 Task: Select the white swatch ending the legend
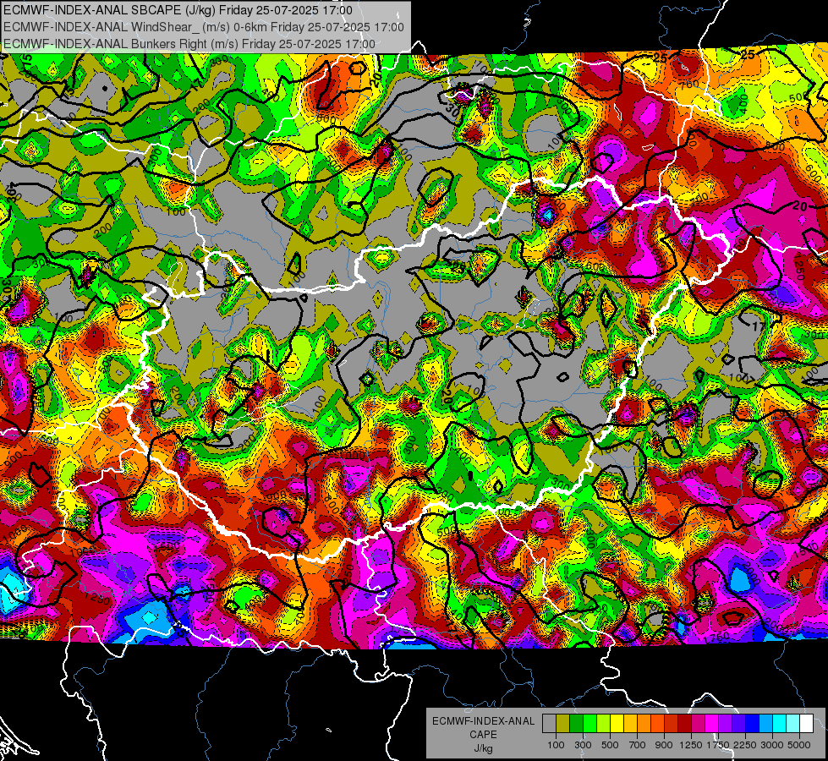pos(806,724)
